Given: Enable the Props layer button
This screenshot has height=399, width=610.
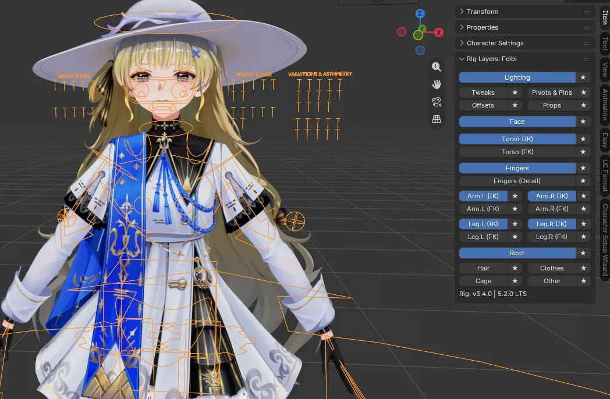Looking at the screenshot, I should (552, 105).
